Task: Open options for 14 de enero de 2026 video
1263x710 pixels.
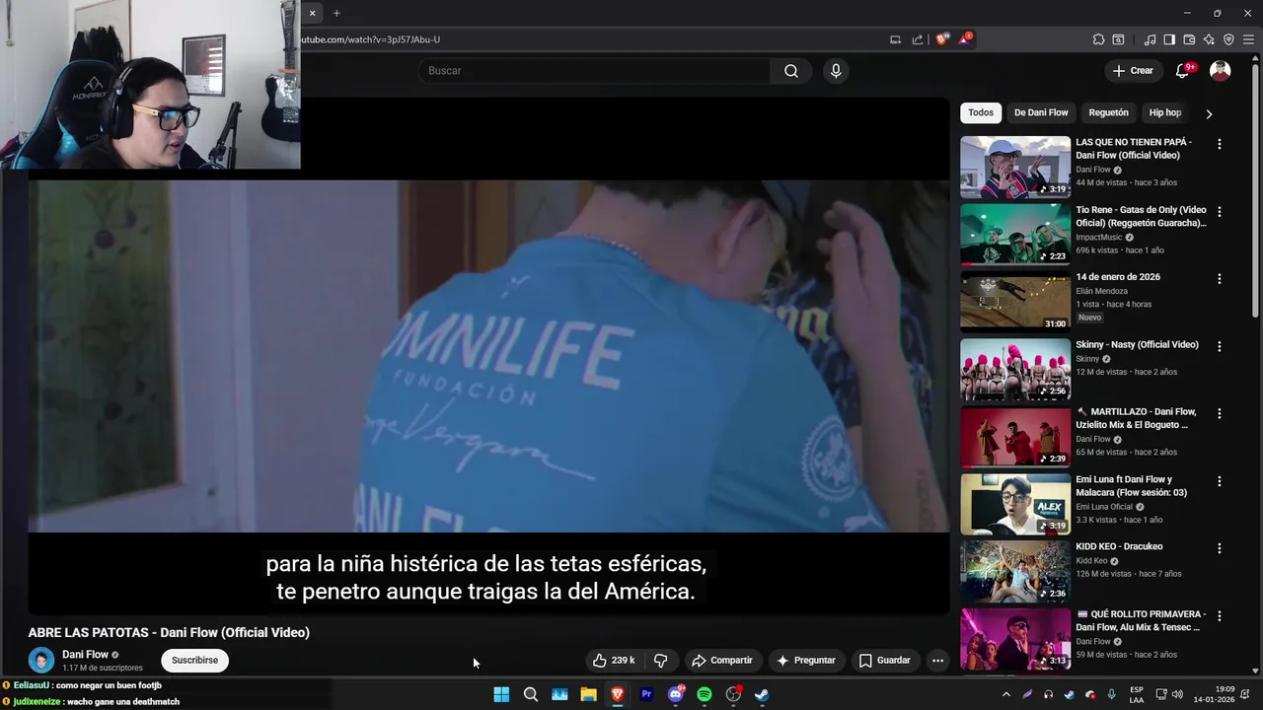Action: point(1220,279)
